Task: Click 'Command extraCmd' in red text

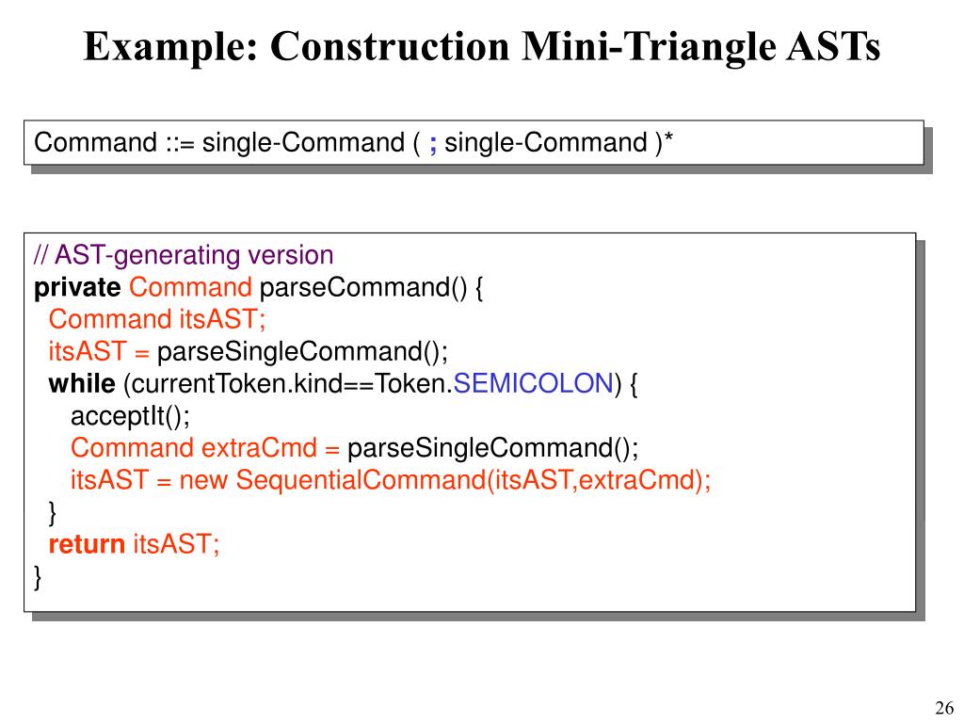Action: (194, 447)
